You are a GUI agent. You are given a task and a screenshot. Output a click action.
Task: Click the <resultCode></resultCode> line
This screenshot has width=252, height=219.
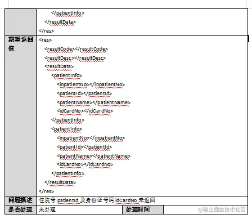click(x=76, y=49)
